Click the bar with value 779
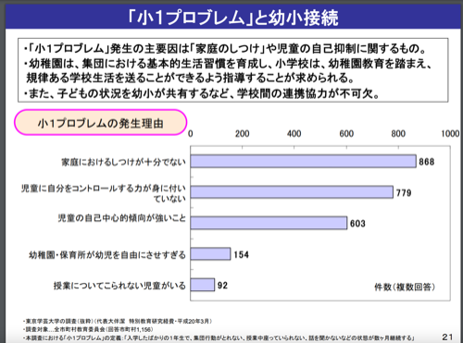The height and width of the screenshot is (343, 463). pyautogui.click(x=292, y=192)
